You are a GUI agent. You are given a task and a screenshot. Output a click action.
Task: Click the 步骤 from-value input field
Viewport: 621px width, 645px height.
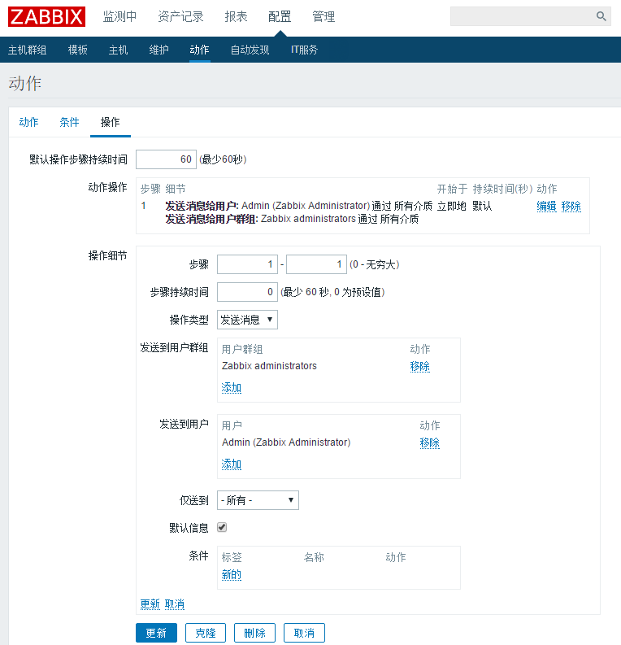point(247,264)
